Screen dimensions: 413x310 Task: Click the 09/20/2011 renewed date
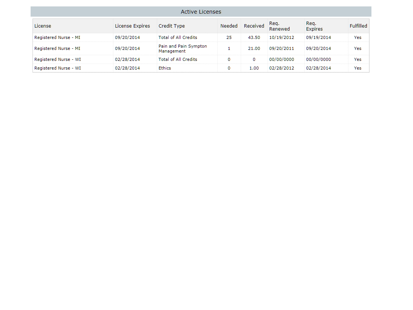(x=282, y=48)
